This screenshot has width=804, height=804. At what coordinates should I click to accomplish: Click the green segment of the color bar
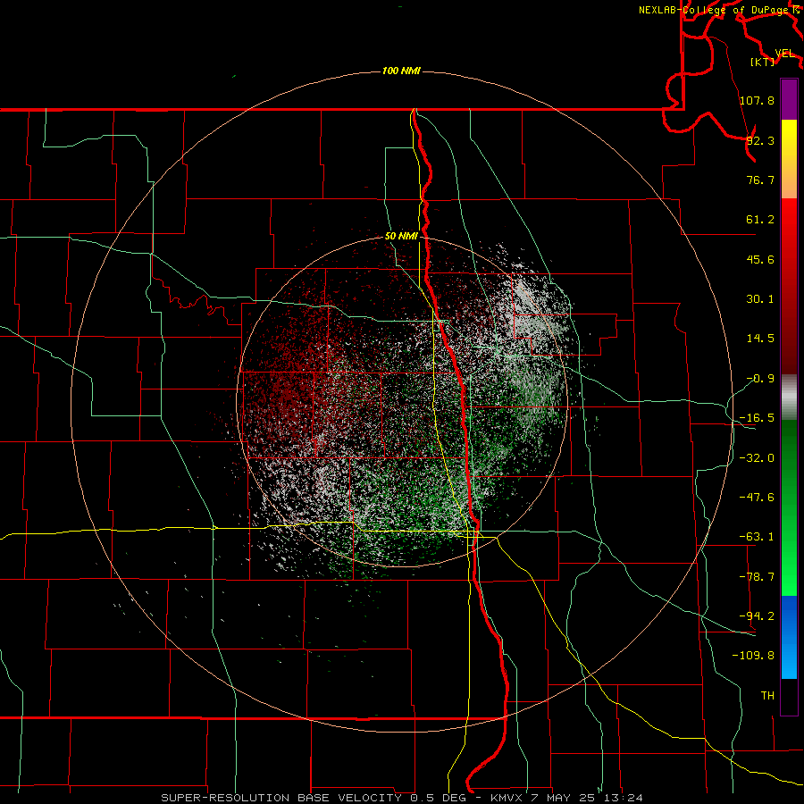[789, 508]
